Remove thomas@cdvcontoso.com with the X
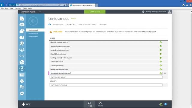 [165, 73]
